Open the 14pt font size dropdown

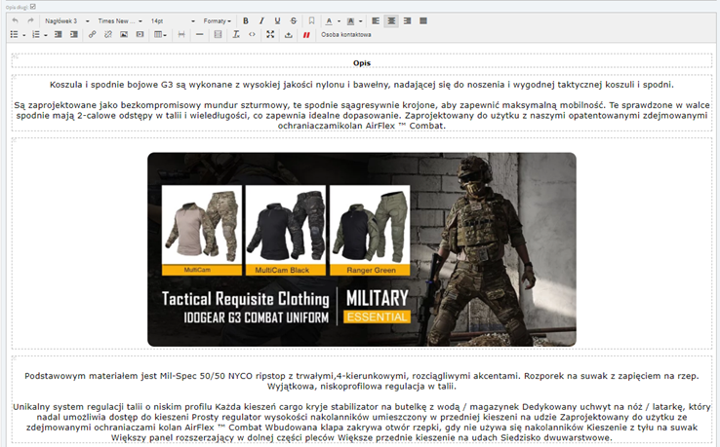coord(173,21)
